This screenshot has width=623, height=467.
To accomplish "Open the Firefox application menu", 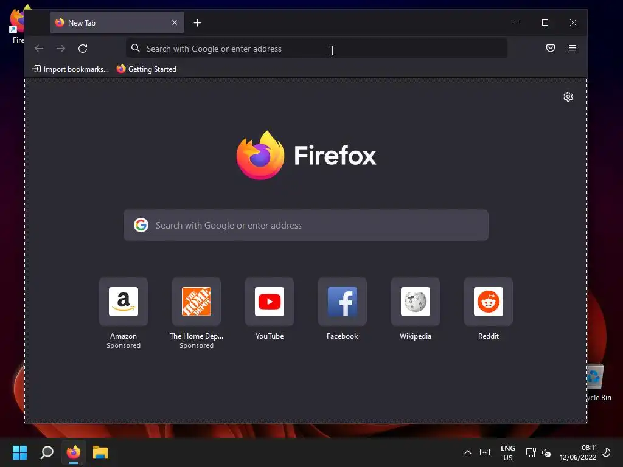I will pos(572,48).
